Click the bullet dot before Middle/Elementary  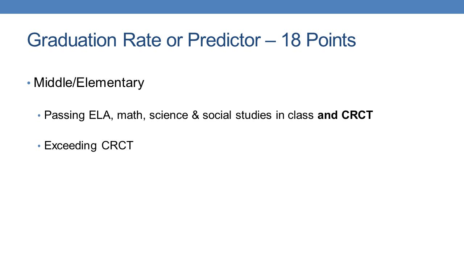coord(29,84)
